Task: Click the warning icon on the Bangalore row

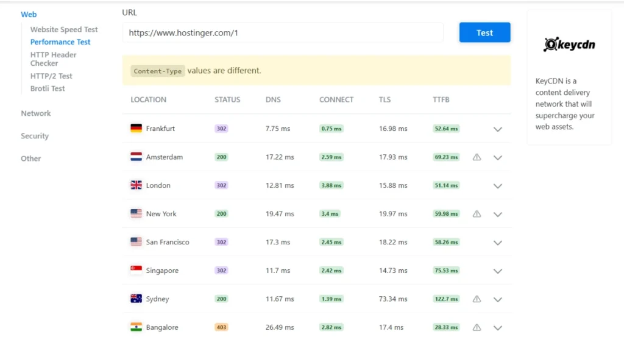Action: (477, 327)
